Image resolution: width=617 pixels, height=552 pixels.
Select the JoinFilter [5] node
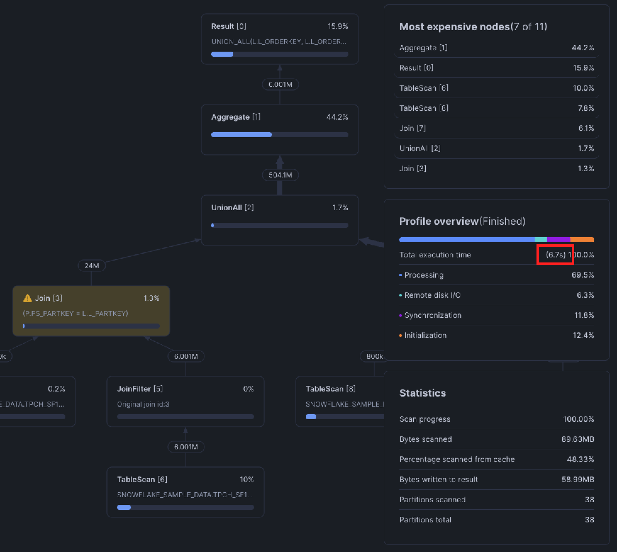tap(186, 402)
